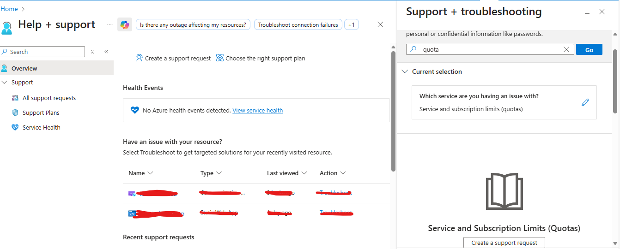Screen dimensions: 620x249
Task: Clear the quota search with X icon
Action: 566,50
